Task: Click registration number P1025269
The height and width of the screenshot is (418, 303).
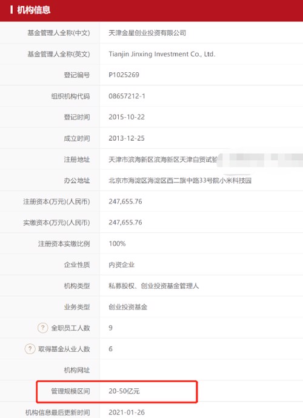Action: click(x=124, y=75)
